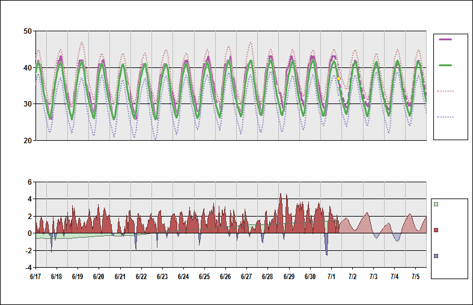The height and width of the screenshot is (305, 473).
Task: Click the red square legend icon
Action: click(436, 230)
